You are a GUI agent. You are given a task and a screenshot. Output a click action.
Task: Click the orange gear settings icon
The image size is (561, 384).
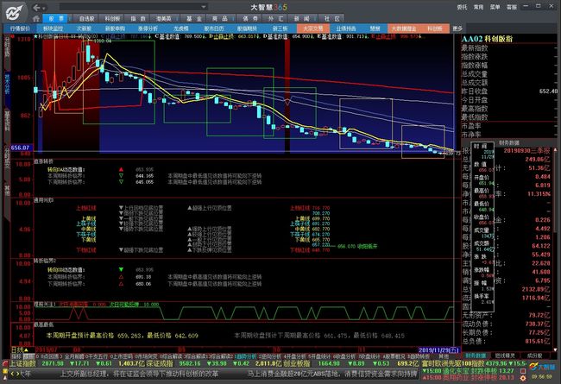tap(523, 378)
